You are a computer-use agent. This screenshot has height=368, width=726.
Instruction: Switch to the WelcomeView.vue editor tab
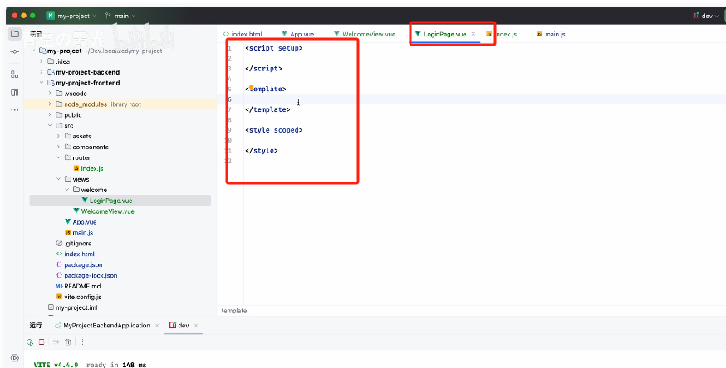pyautogui.click(x=365, y=34)
